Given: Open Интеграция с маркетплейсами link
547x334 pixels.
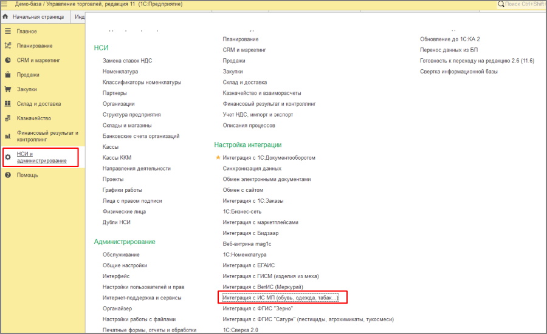Looking at the screenshot, I should point(261,222).
